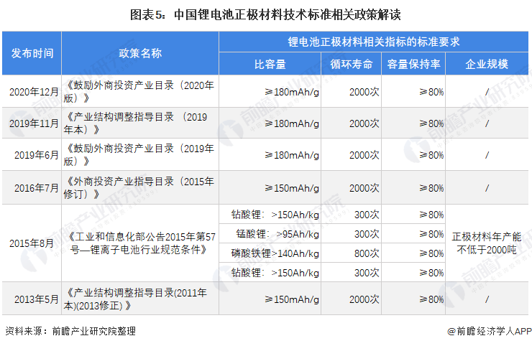Image resolution: width=532 pixels, height=346 pixels.
Task: Select the 发布时间 column header
Action: pyautogui.click(x=32, y=53)
